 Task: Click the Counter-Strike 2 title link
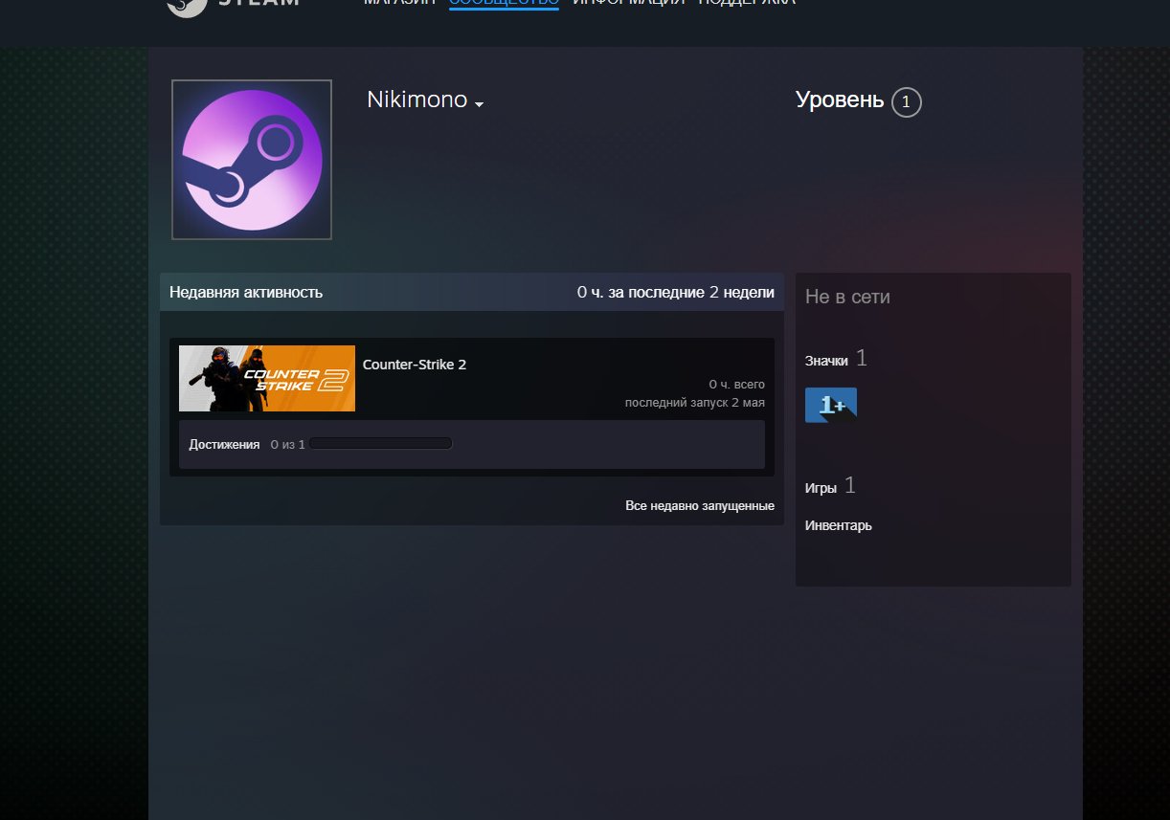click(x=415, y=365)
